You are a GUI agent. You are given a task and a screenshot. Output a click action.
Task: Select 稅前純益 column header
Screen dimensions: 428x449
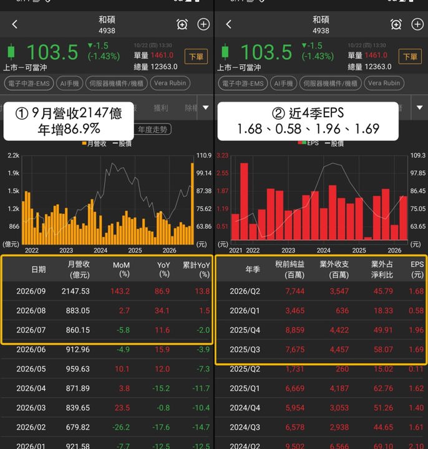coord(290,269)
